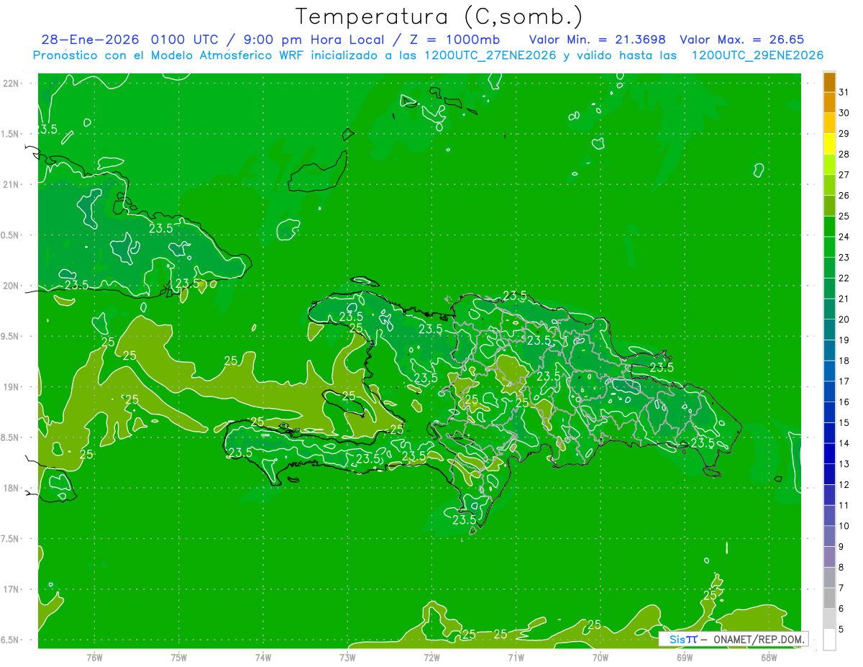Click the "71W" longitude axis label
Viewport: 863px width, 667px height.
[516, 657]
